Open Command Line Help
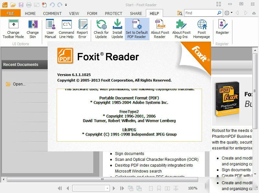The height and width of the screenshot is (193, 259). (x=66, y=29)
